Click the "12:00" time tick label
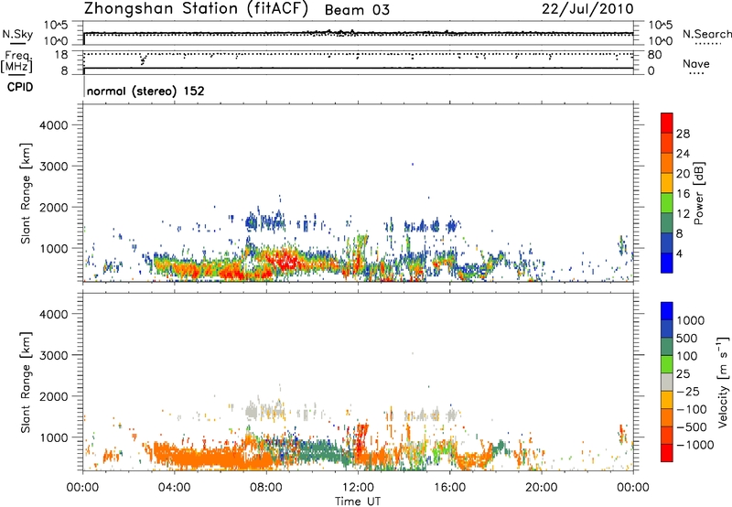Viewport: 732px width, 507px height. (x=358, y=488)
